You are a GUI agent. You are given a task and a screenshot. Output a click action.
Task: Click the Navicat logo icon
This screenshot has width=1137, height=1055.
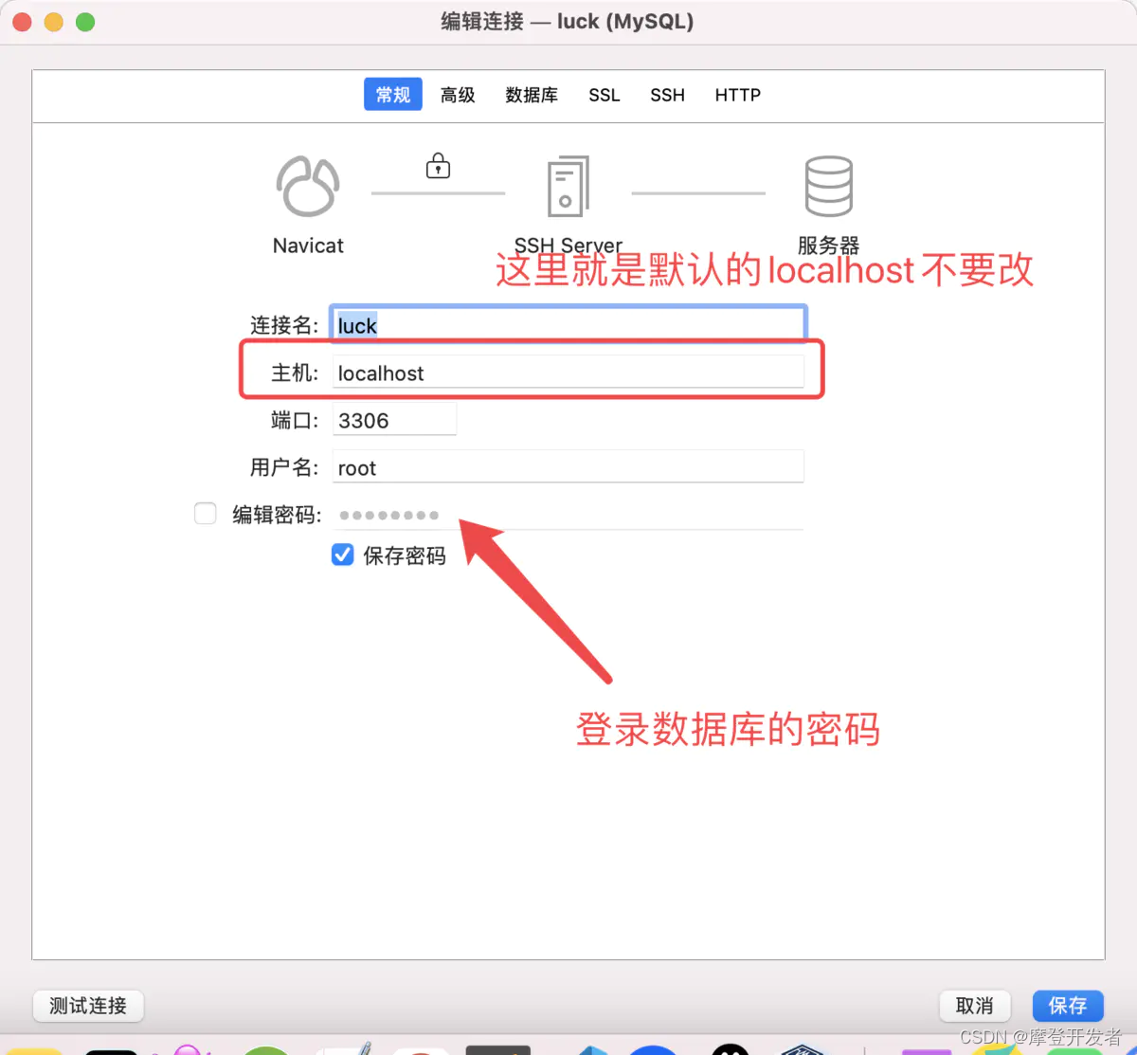tap(308, 186)
